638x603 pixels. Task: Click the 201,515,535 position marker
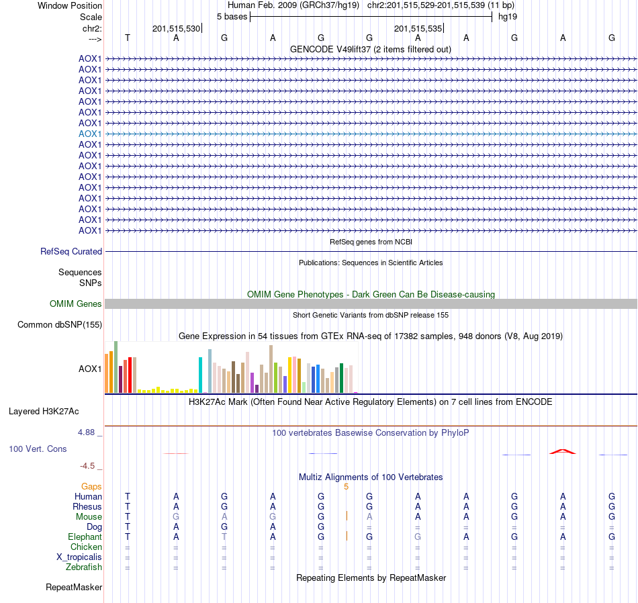click(x=418, y=28)
